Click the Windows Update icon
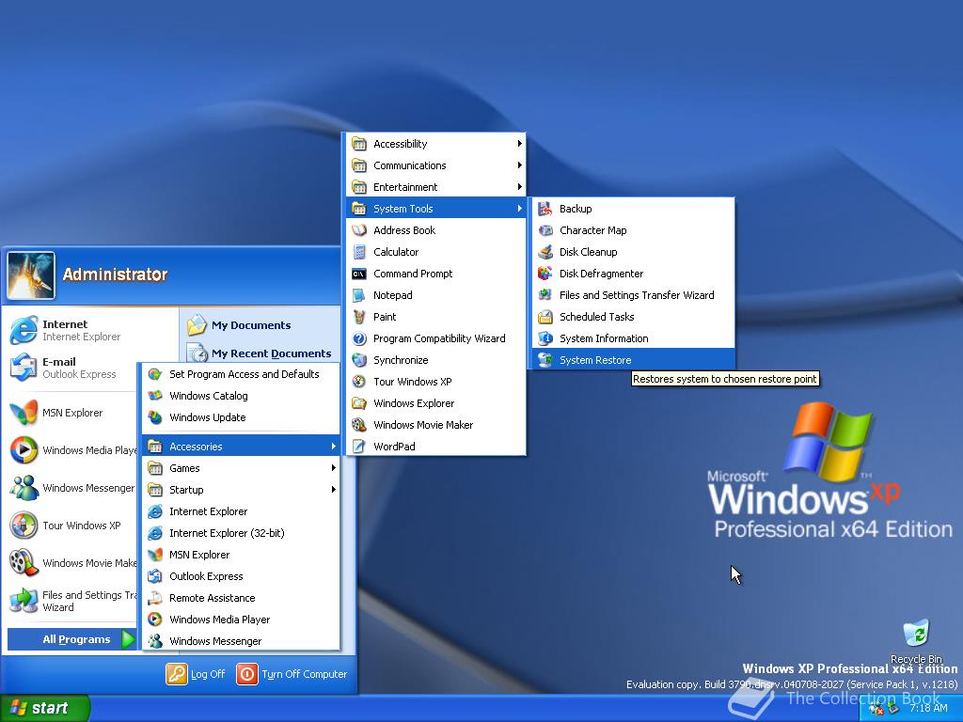 (155, 417)
